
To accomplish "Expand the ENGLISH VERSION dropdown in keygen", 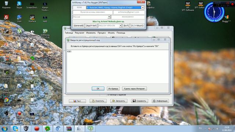I will (120, 26).
